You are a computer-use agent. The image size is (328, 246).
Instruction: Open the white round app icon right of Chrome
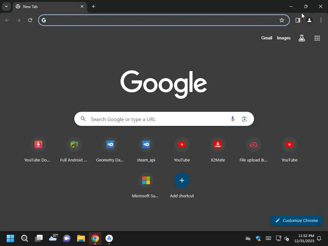pos(109,238)
